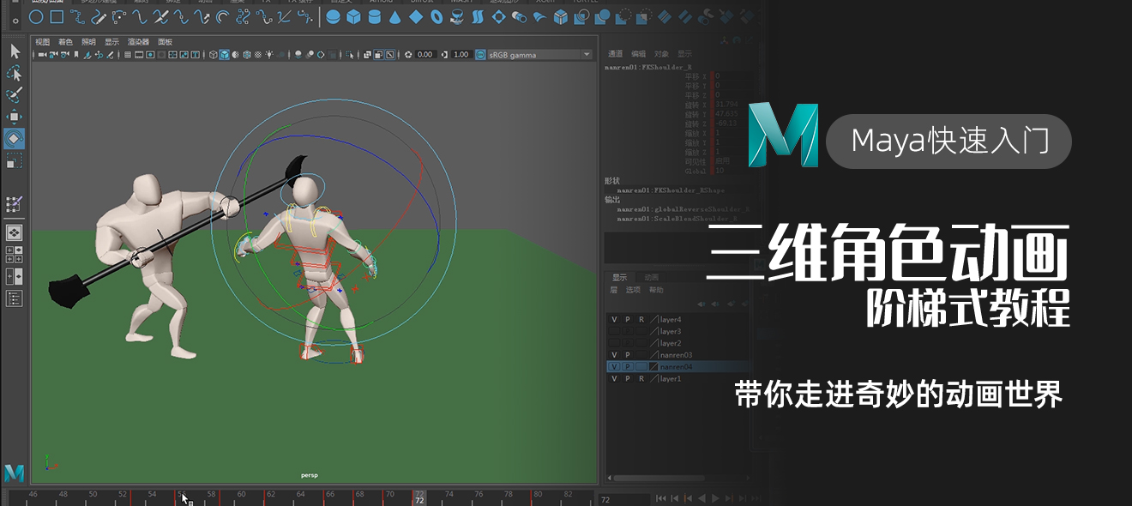Toggle wireframe shading mode
Screen dimensions: 1132x506
pyautogui.click(x=213, y=55)
